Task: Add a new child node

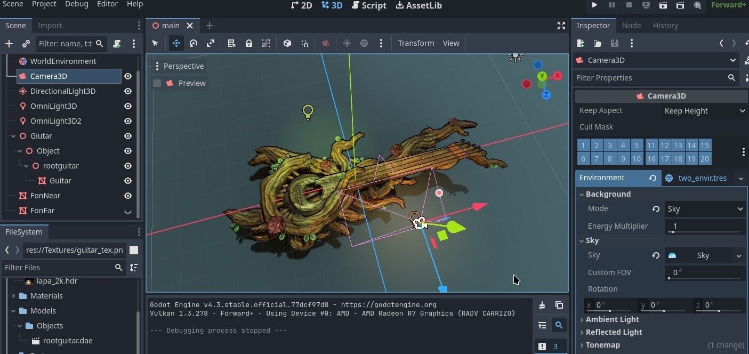Action: 9,44
